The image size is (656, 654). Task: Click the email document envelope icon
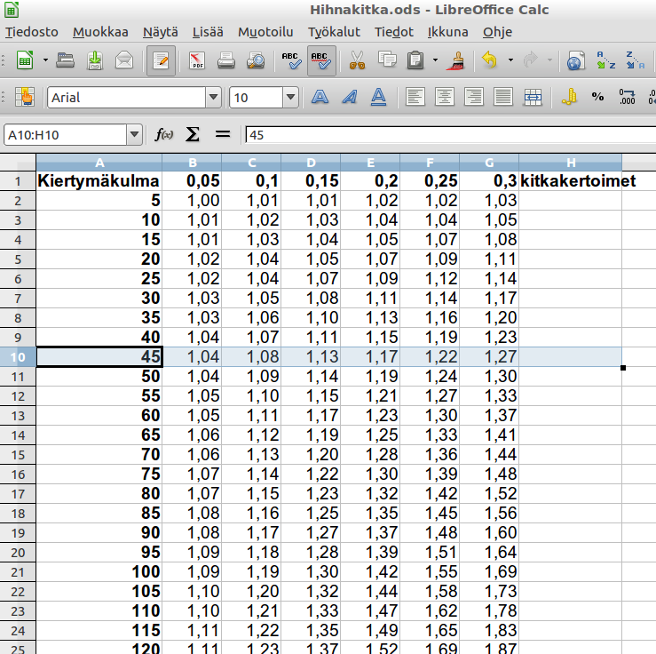[x=124, y=60]
